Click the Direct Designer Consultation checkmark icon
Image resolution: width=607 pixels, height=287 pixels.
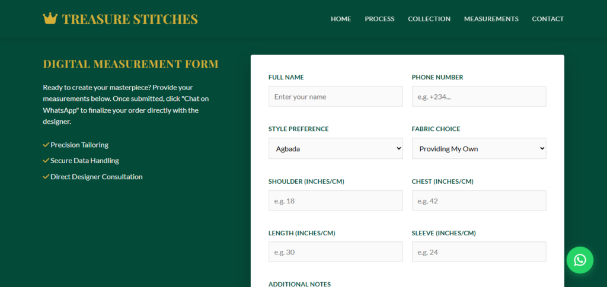tap(46, 177)
